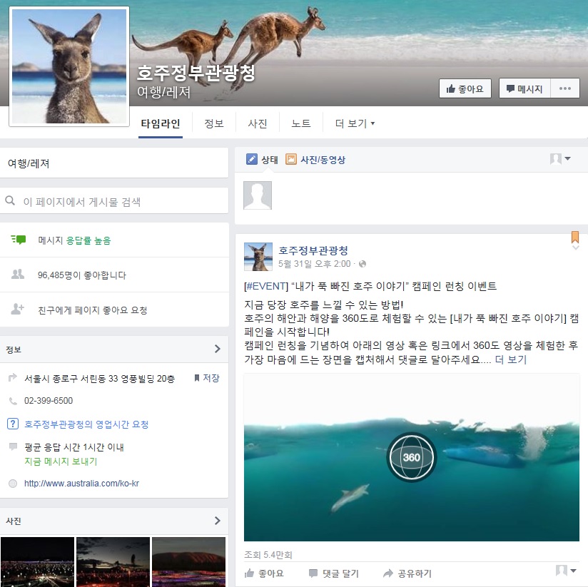This screenshot has width=588, height=587.
Task: Click the 좋아요 thumbs-up button on cover
Action: [x=465, y=89]
